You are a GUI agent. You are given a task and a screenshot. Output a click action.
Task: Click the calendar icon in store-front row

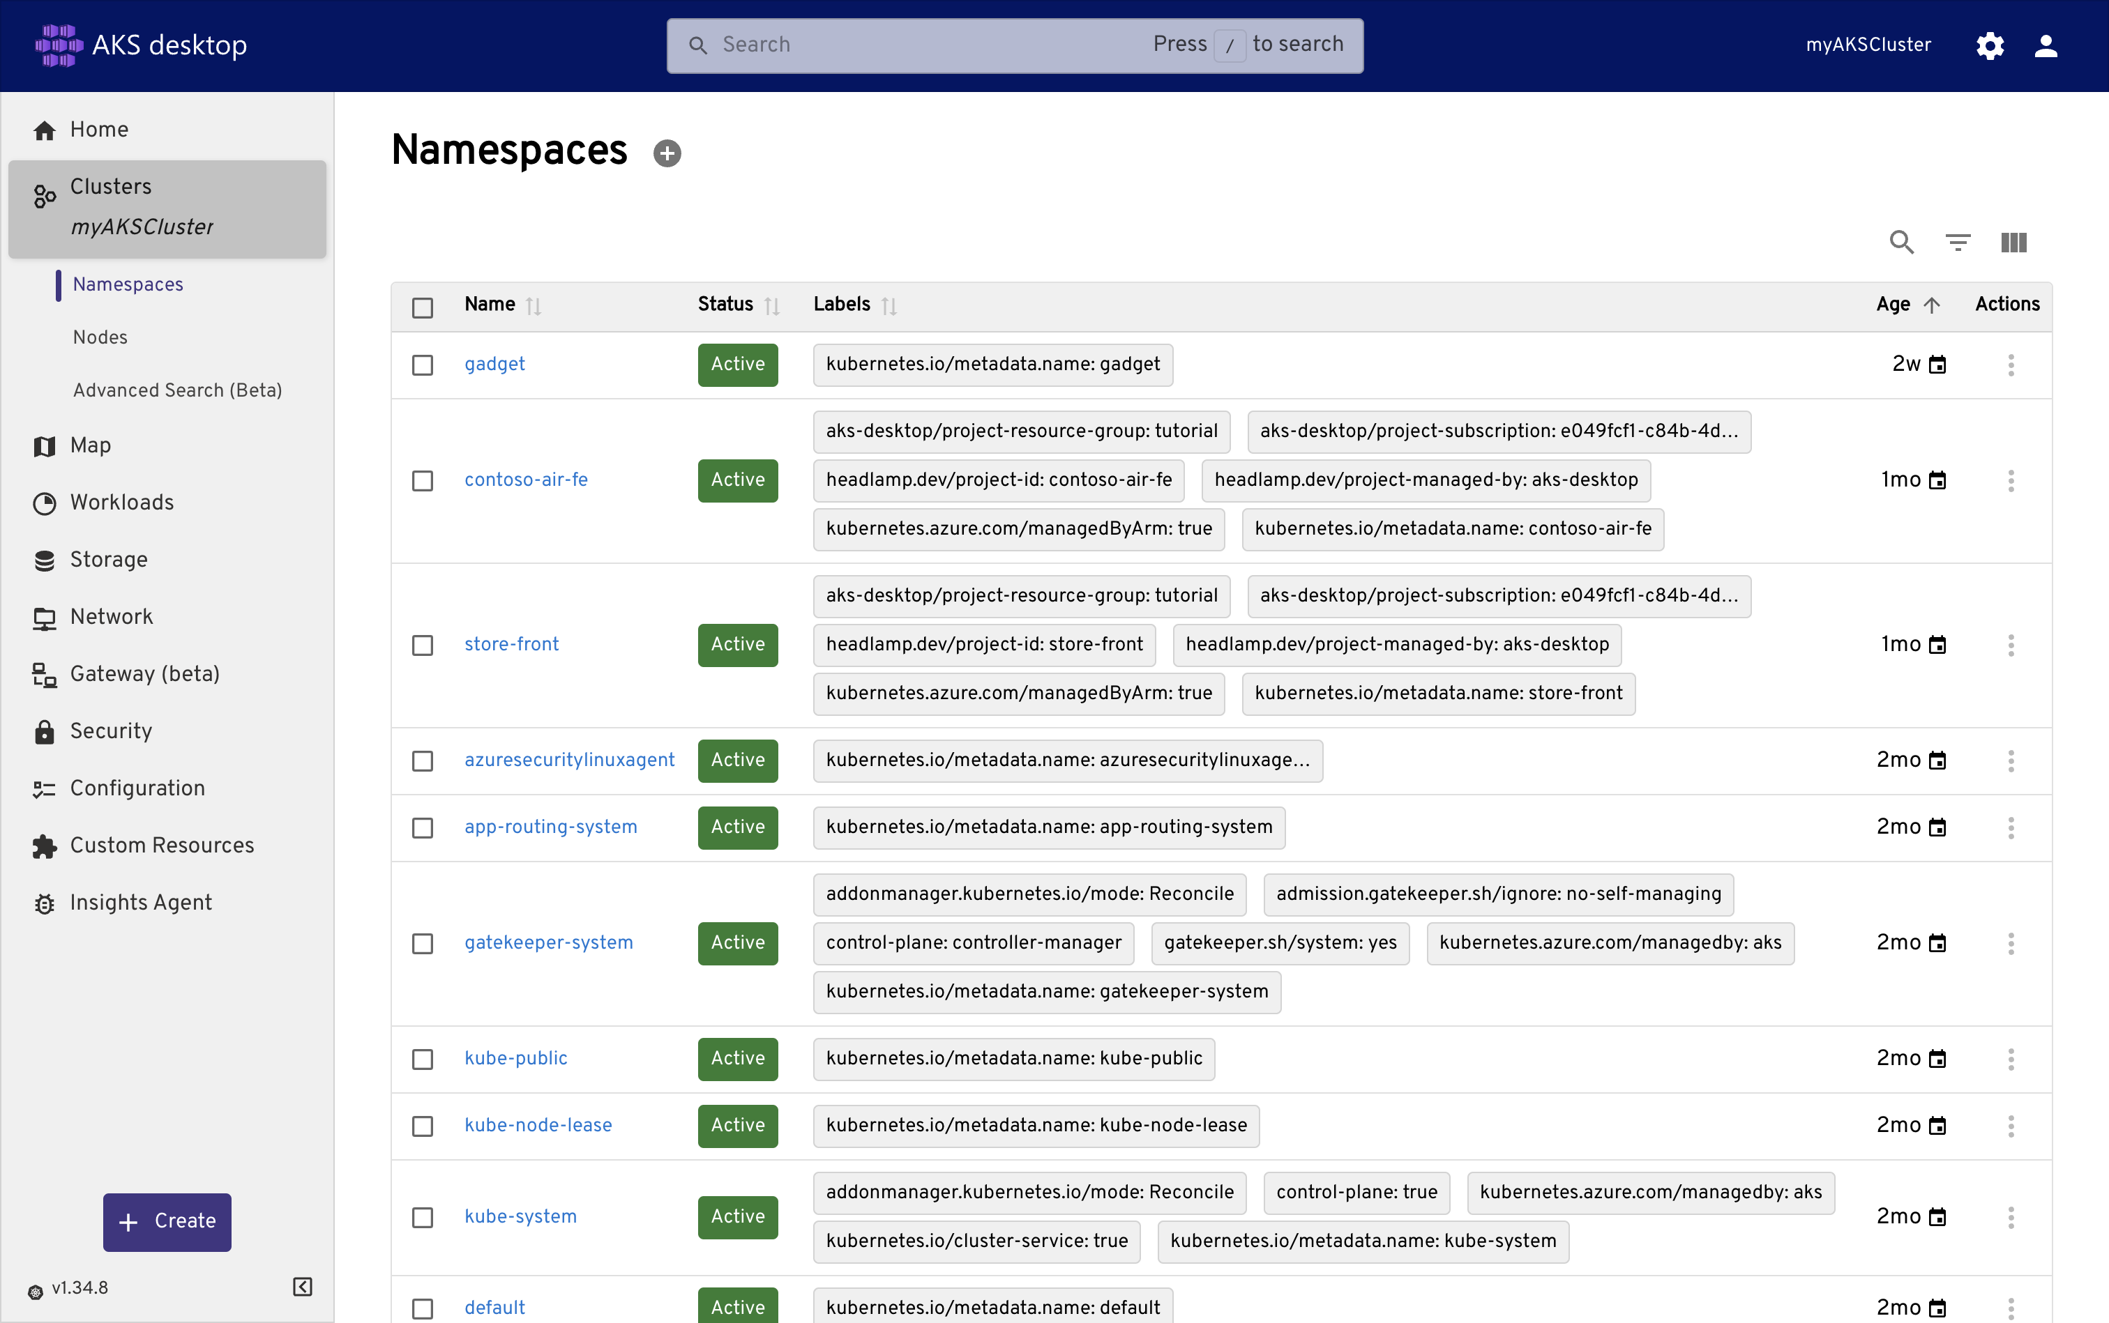pyautogui.click(x=1937, y=645)
